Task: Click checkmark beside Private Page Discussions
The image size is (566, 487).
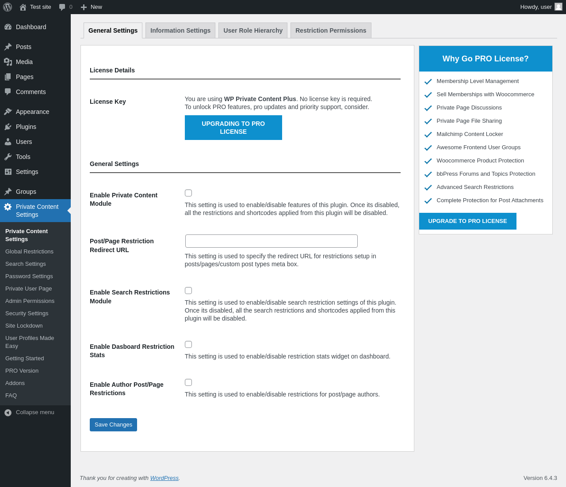Action: (428, 108)
